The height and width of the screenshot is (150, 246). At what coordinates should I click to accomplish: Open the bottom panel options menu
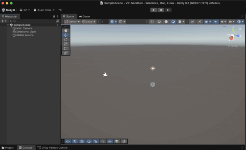point(242,147)
